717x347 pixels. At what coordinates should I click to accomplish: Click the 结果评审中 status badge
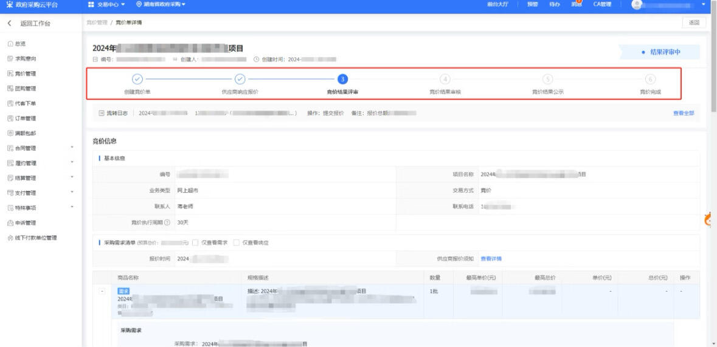coord(660,52)
